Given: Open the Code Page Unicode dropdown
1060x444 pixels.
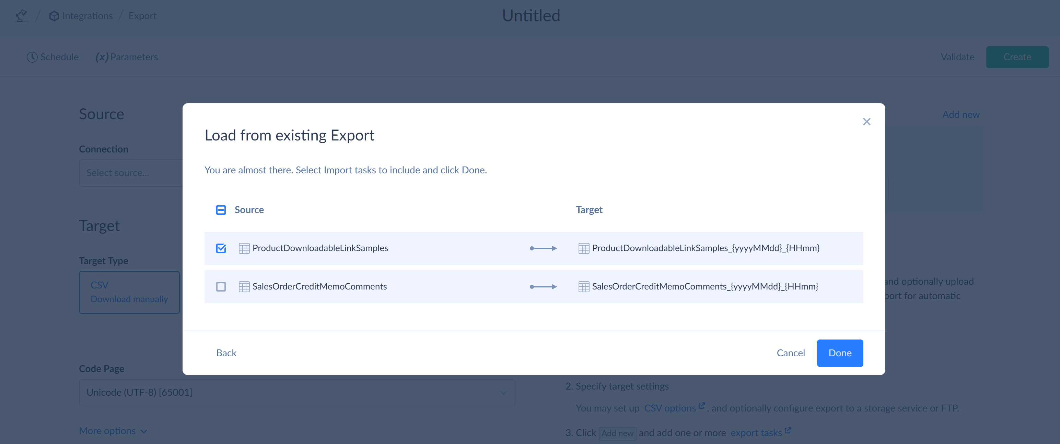Looking at the screenshot, I should (297, 392).
